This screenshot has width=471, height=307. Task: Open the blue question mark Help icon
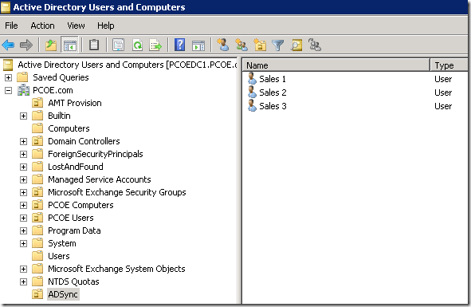coord(179,45)
